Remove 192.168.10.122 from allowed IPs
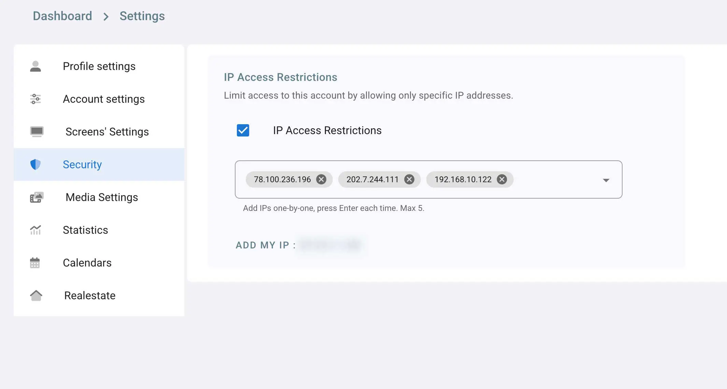This screenshot has height=389, width=727. pyautogui.click(x=502, y=179)
